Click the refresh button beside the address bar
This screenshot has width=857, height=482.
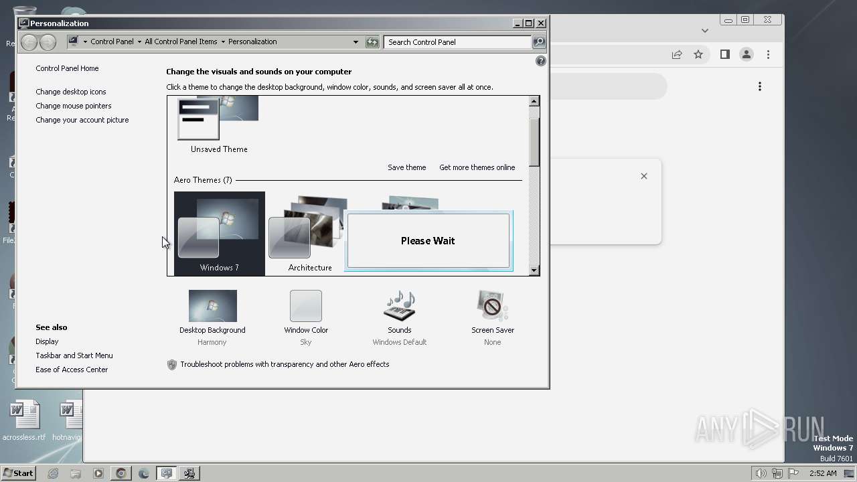372,42
